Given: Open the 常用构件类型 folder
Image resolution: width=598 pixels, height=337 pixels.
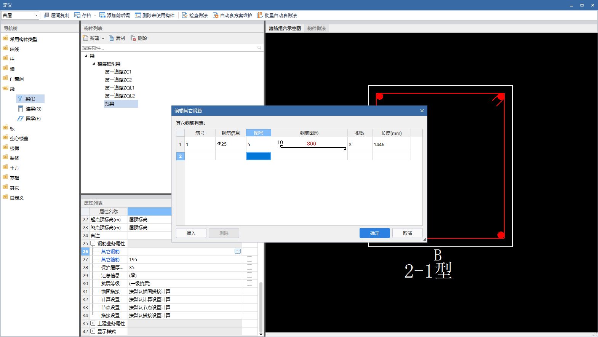Looking at the screenshot, I should tap(5, 38).
